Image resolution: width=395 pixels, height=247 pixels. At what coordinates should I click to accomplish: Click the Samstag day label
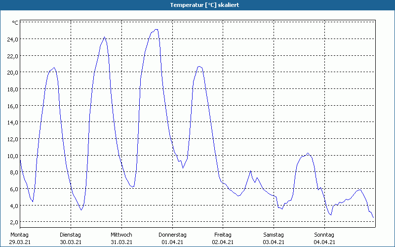coord(274,235)
